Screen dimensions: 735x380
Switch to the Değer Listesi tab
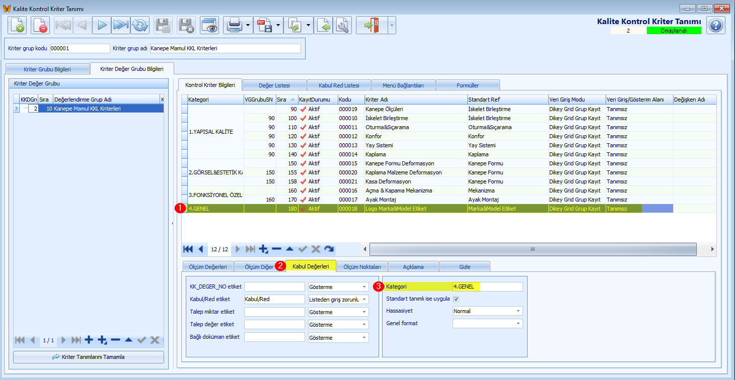pyautogui.click(x=274, y=85)
